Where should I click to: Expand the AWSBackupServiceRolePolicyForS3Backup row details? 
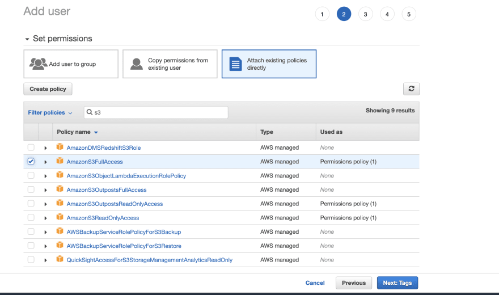(45, 232)
